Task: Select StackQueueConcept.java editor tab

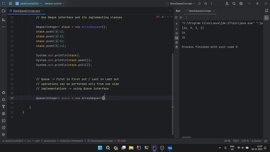Action: click(26, 11)
